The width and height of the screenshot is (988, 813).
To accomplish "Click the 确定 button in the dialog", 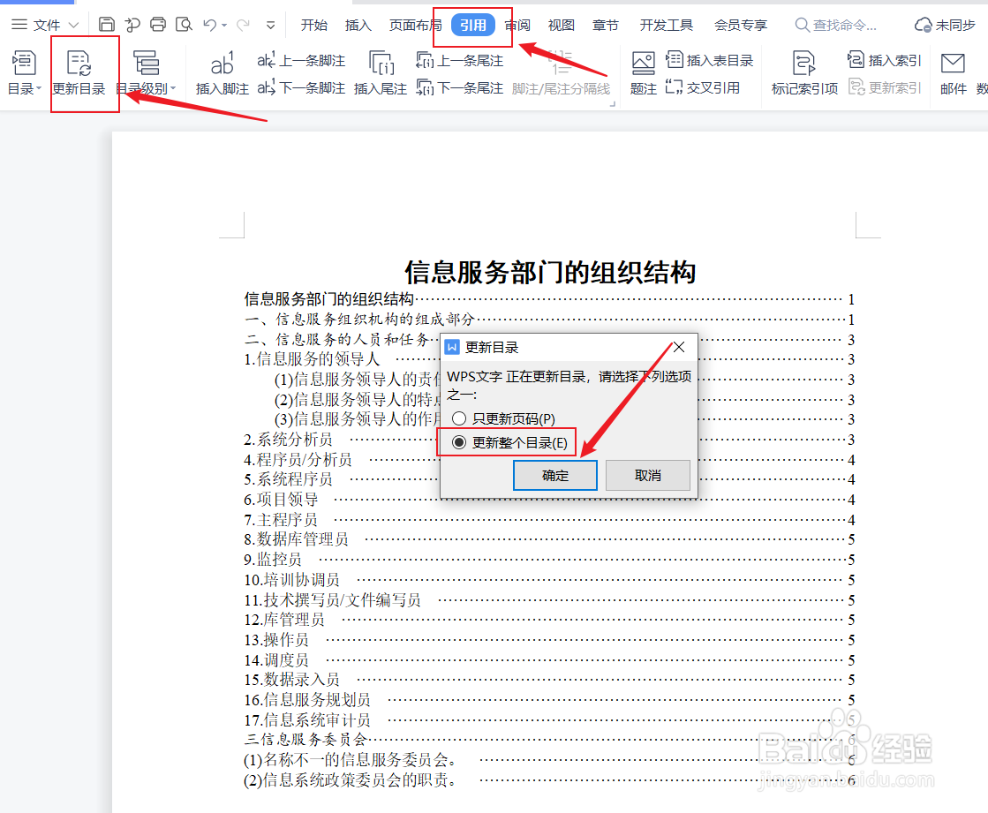I will pyautogui.click(x=554, y=475).
